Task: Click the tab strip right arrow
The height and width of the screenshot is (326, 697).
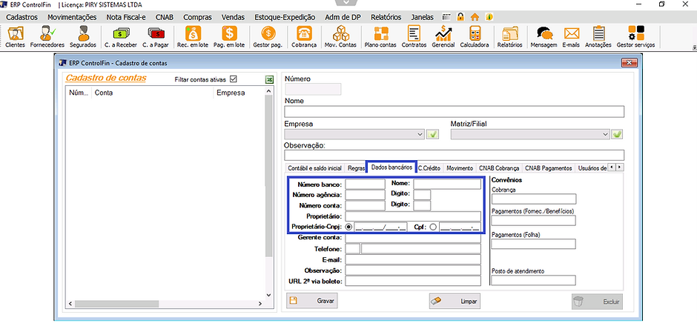Action: click(619, 167)
